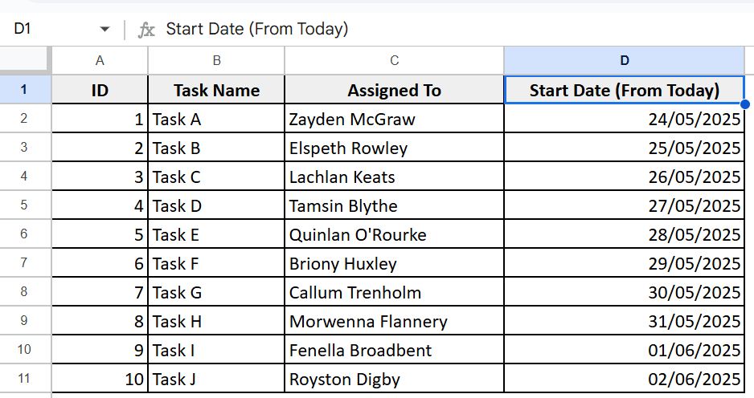The width and height of the screenshot is (754, 398).
Task: Select row 1 header
Action: 25,89
